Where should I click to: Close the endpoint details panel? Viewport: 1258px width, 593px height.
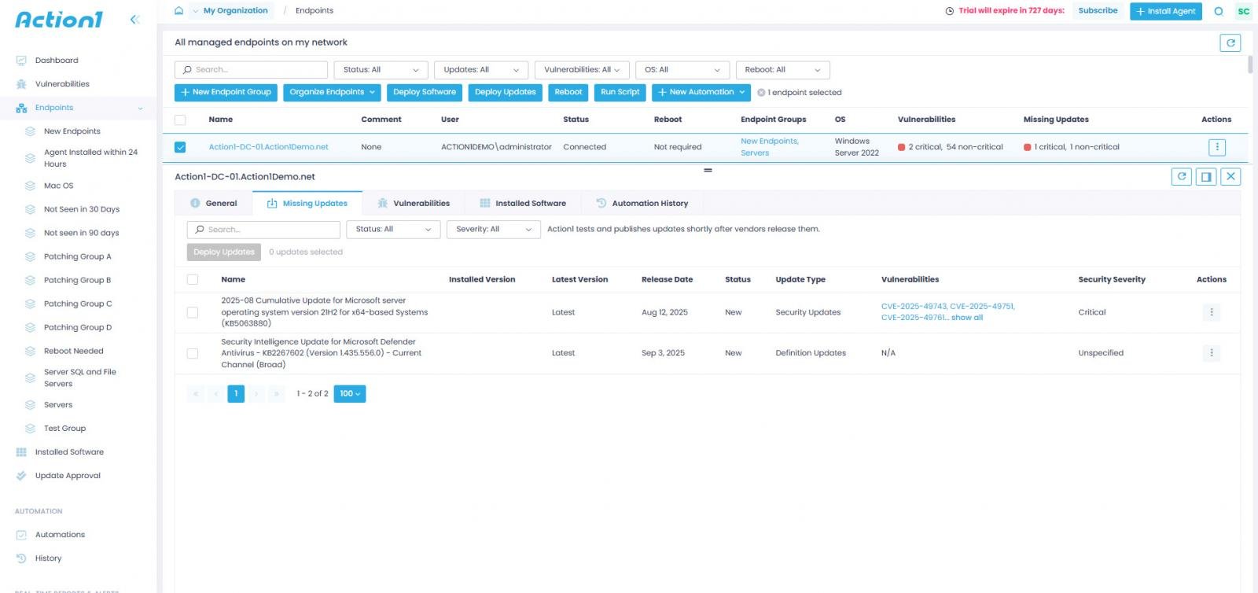coord(1230,177)
